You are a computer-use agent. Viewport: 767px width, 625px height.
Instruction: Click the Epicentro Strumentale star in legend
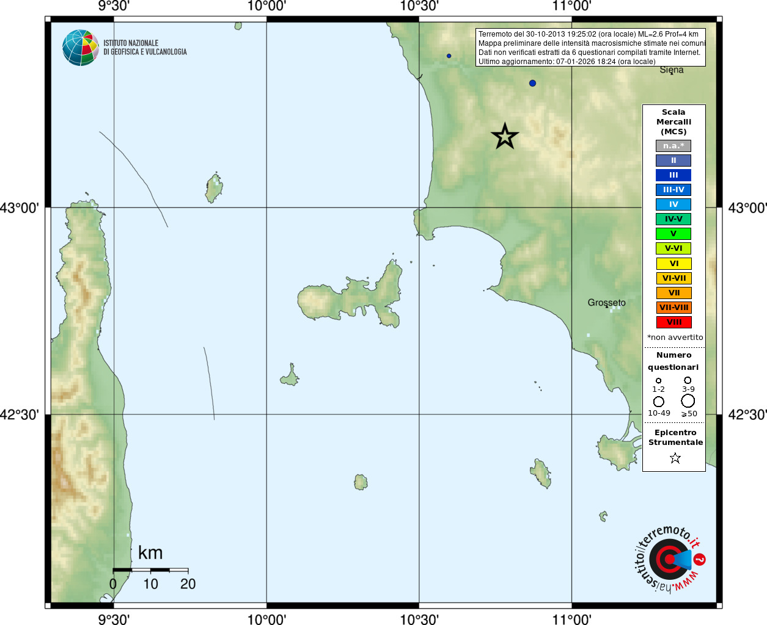[675, 458]
